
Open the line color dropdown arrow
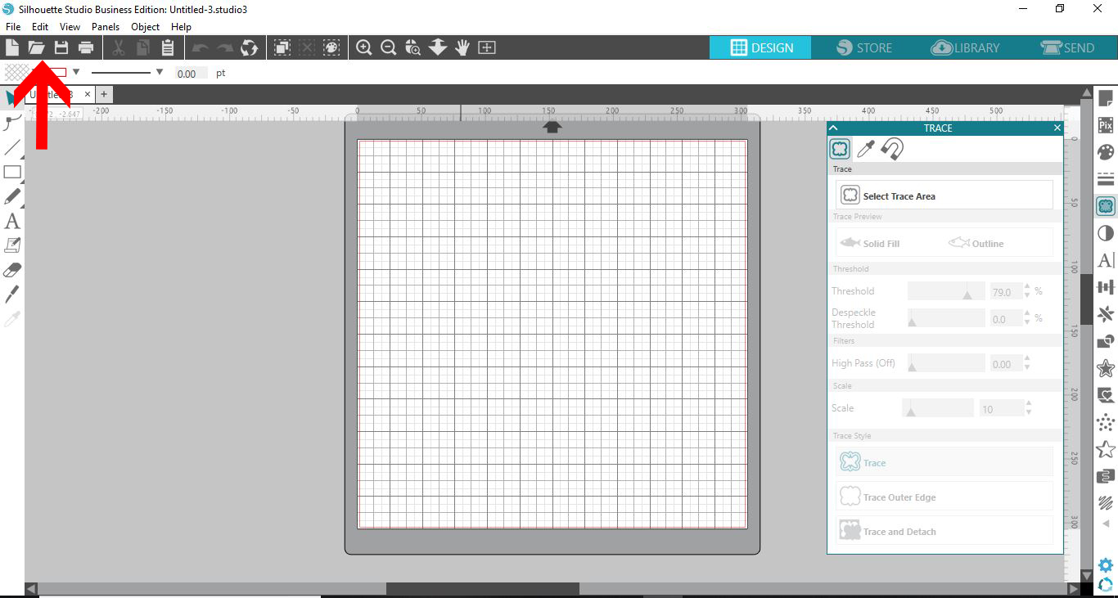(x=76, y=73)
